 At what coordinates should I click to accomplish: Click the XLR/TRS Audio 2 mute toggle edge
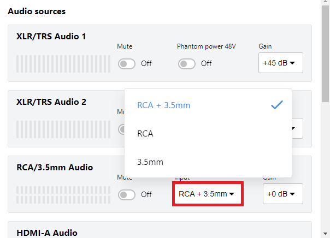pyautogui.click(x=121, y=129)
